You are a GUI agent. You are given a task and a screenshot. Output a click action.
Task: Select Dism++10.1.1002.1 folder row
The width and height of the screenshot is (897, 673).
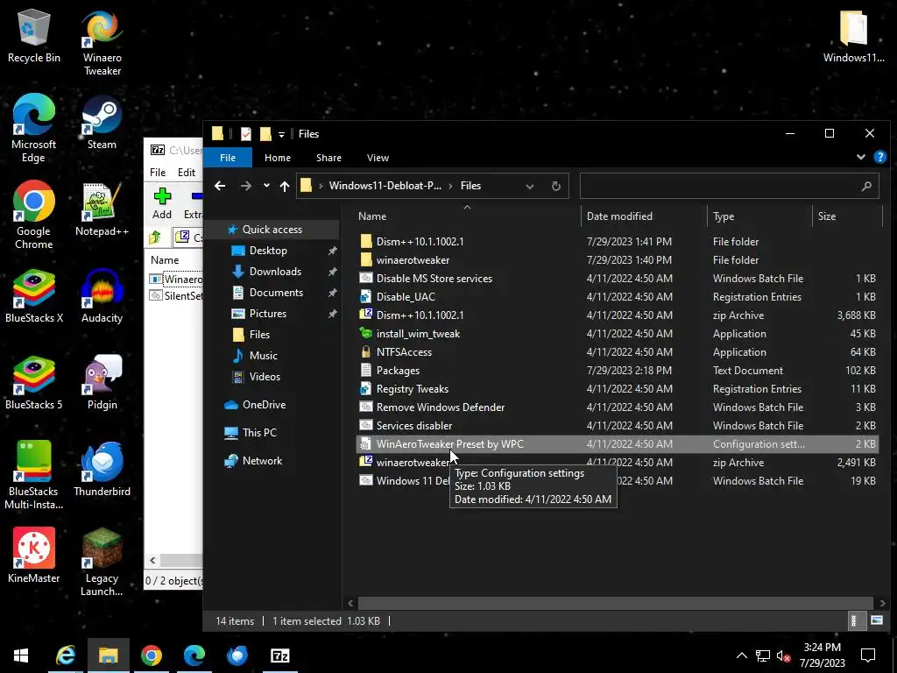point(617,242)
